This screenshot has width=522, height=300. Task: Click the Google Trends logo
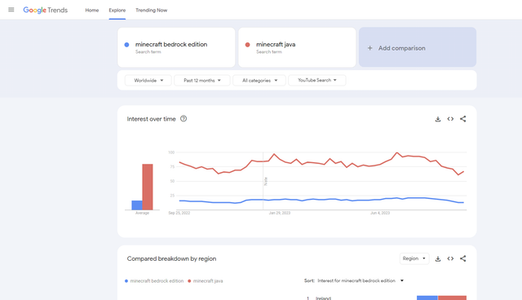pos(46,10)
